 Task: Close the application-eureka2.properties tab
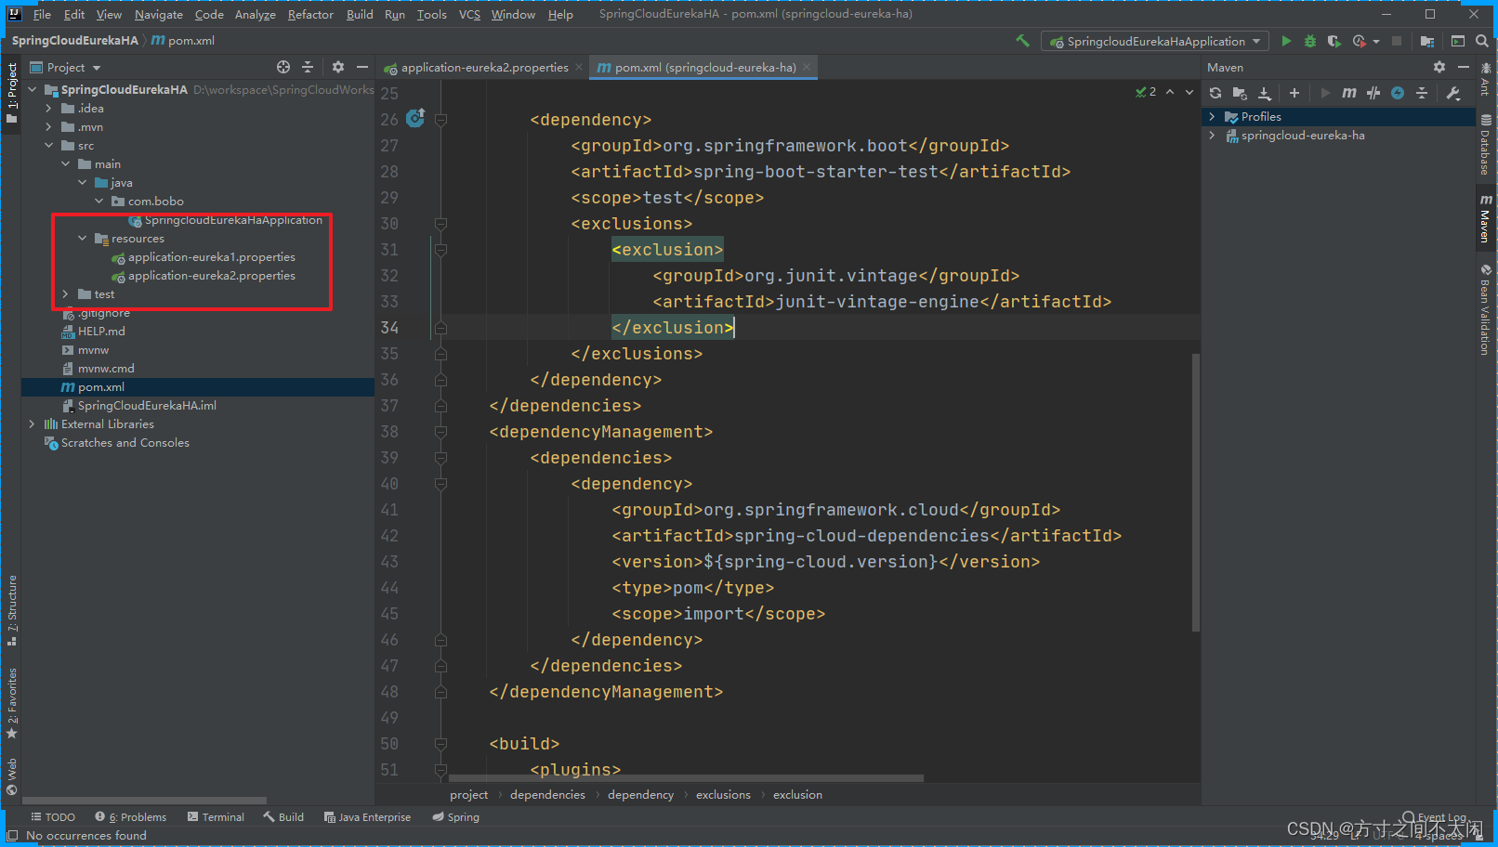[x=579, y=67]
